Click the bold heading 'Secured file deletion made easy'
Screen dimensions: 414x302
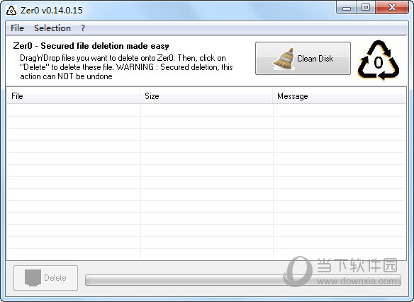[104, 46]
